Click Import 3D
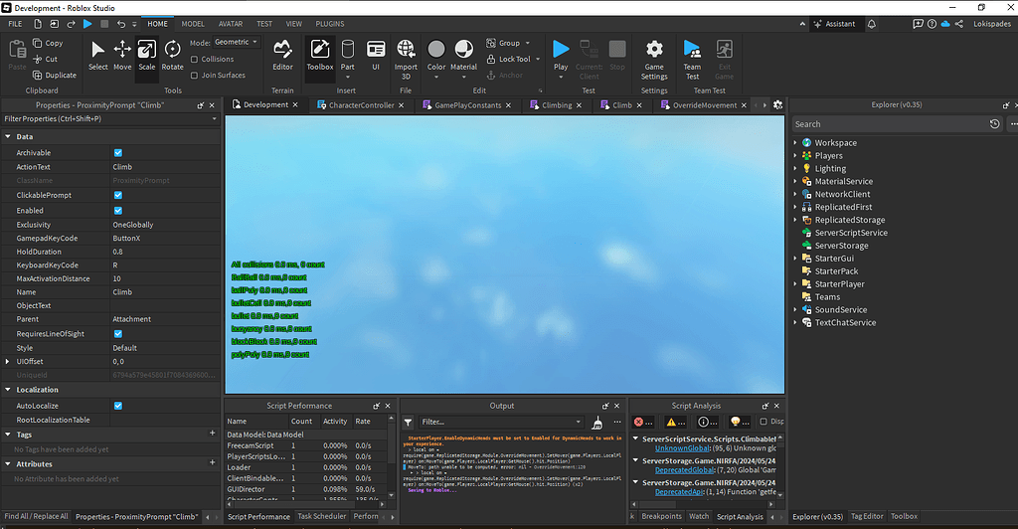This screenshot has width=1018, height=529. (x=406, y=59)
